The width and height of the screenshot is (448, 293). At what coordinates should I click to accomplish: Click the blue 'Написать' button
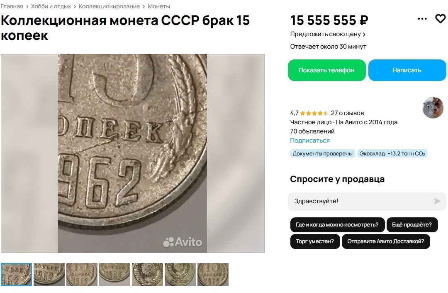[x=407, y=70]
